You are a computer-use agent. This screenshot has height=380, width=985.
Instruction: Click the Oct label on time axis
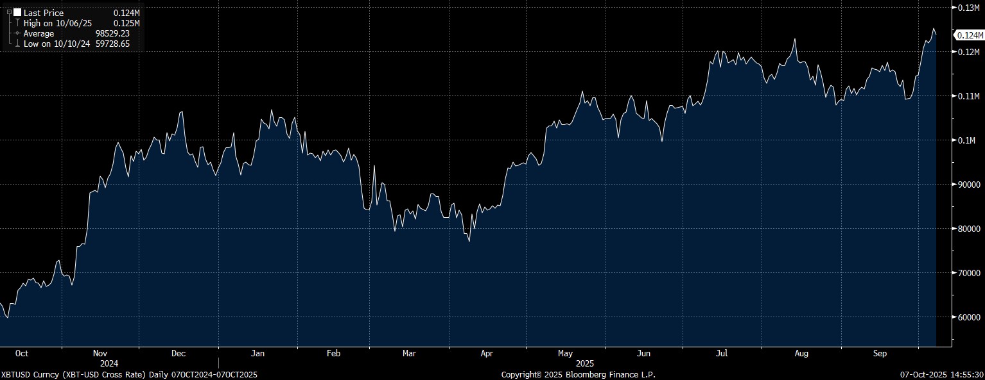coord(21,353)
